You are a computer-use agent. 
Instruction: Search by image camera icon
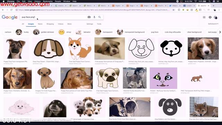tap(89, 17)
